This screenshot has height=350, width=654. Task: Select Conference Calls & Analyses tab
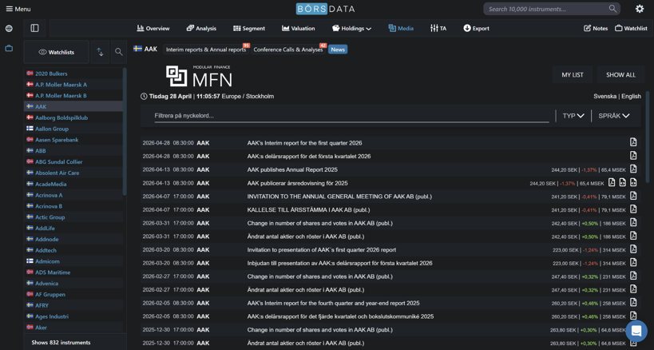[x=288, y=50]
